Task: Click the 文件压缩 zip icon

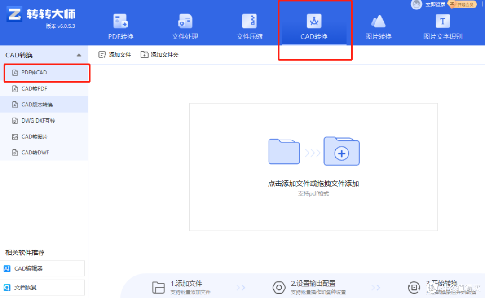Action: (249, 21)
